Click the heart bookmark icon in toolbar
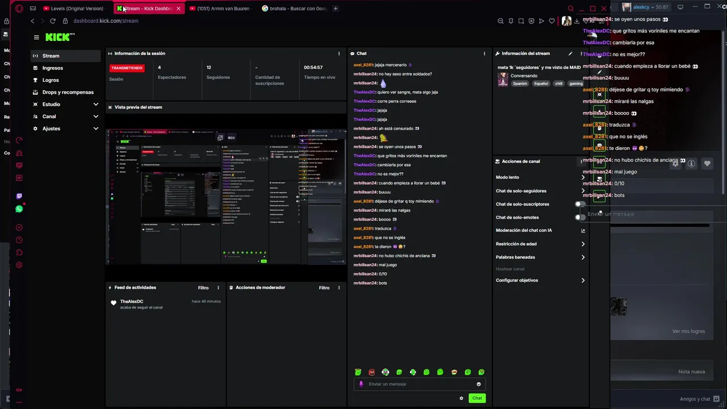This screenshot has width=727, height=409. click(x=551, y=21)
